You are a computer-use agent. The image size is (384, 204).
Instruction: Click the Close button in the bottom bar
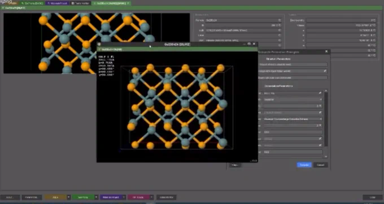[373, 197]
